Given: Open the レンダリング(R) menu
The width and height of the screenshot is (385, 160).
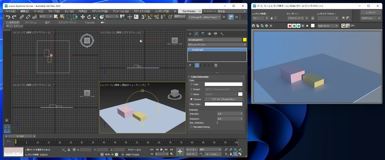Looking at the screenshot, I should [x=162, y=11].
